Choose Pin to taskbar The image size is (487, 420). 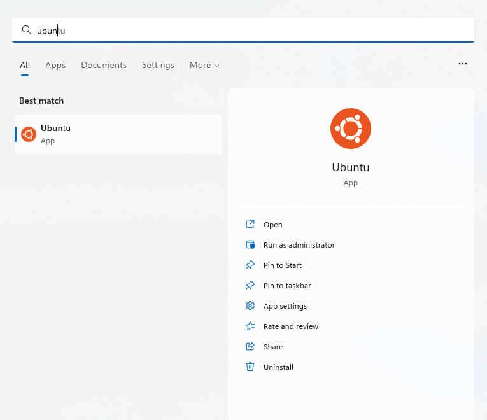click(287, 286)
